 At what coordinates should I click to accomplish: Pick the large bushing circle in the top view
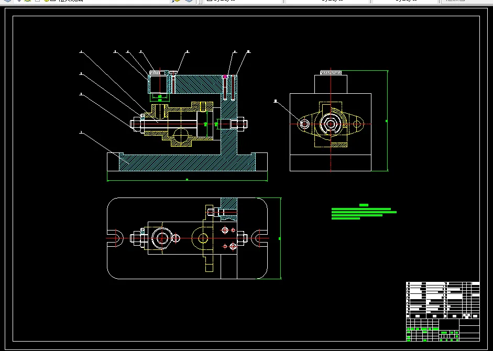point(161,238)
